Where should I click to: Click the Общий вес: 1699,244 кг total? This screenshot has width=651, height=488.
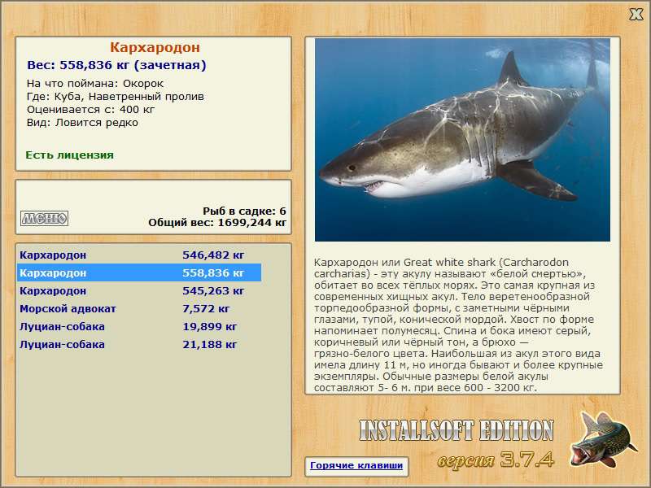217,222
